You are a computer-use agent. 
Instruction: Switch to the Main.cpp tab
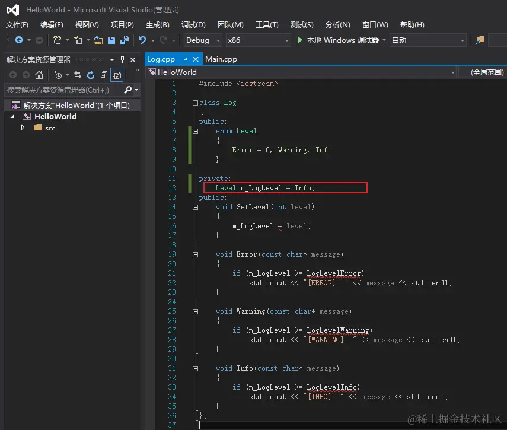(221, 59)
